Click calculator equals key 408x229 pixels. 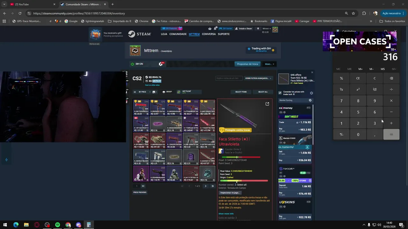pos(391,135)
